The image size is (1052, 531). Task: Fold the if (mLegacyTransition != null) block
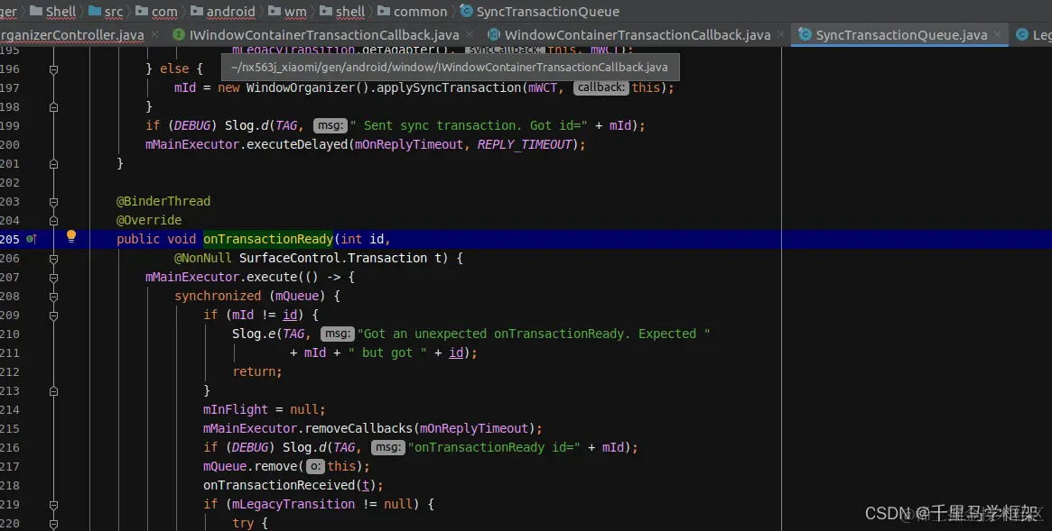click(53, 504)
